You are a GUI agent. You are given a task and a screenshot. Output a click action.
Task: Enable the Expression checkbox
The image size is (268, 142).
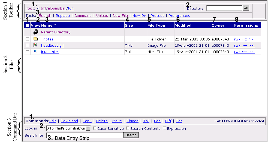[x=164, y=128]
